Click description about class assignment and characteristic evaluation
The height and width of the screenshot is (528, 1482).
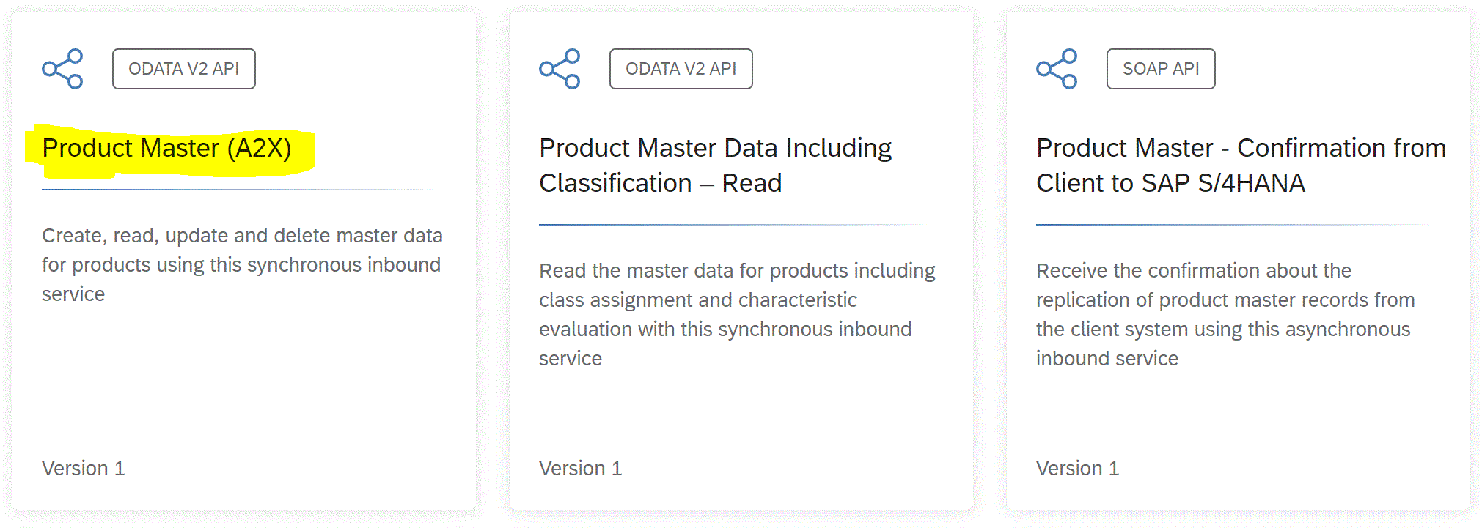click(x=737, y=314)
